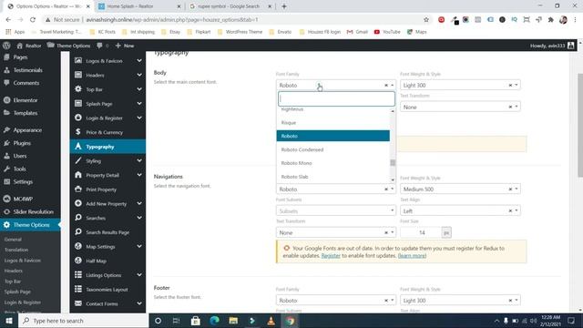Open Contact Forms envelope section
Image resolution: width=583 pixels, height=328 pixels.
point(107,303)
